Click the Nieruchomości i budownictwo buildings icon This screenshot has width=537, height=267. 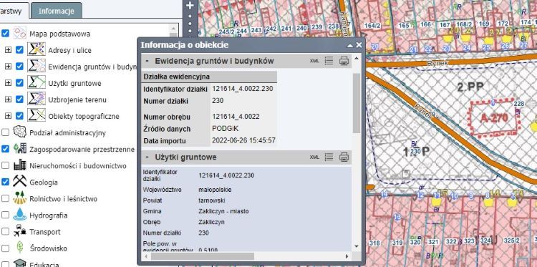pos(20,165)
